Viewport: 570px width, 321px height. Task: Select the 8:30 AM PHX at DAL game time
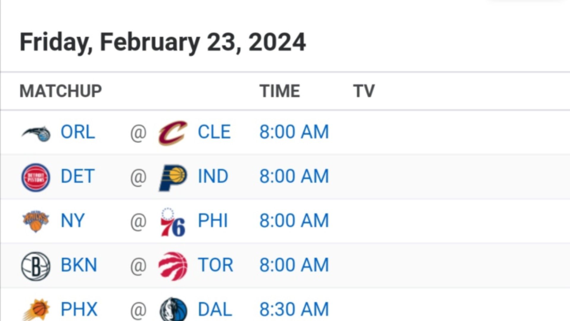point(294,309)
